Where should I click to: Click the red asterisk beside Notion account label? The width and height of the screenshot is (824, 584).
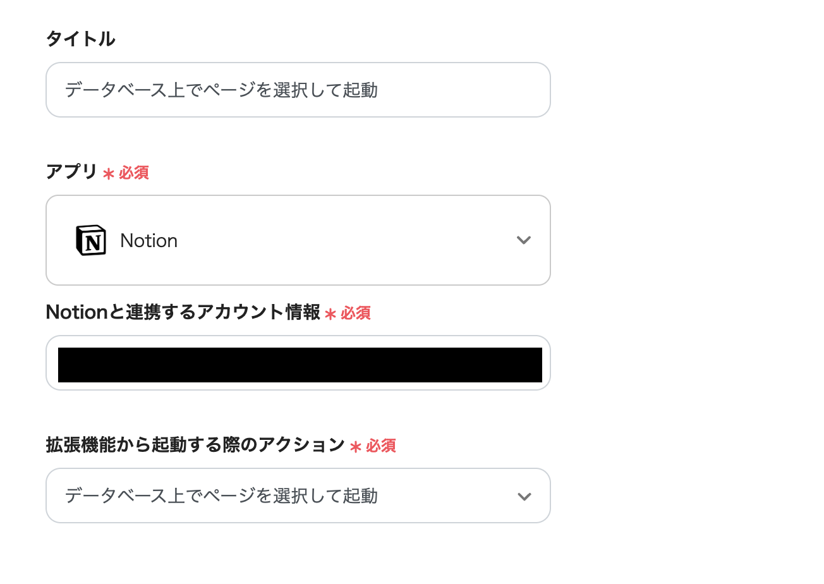pos(330,313)
